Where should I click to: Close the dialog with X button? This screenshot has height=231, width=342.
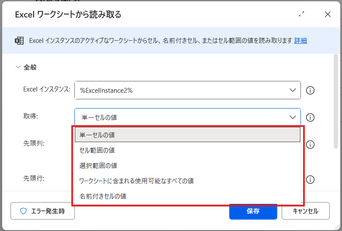click(x=328, y=14)
